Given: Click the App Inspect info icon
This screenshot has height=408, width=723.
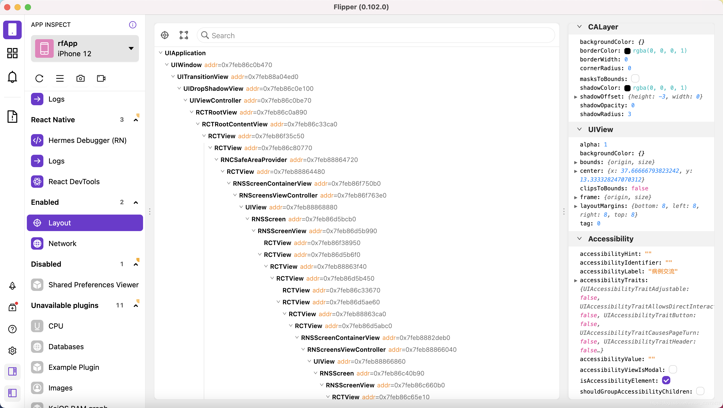Looking at the screenshot, I should tap(132, 25).
